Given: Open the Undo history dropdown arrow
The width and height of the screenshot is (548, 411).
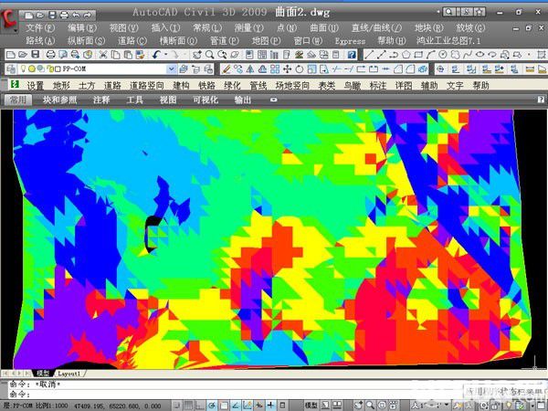Looking at the screenshot, I should [165, 55].
